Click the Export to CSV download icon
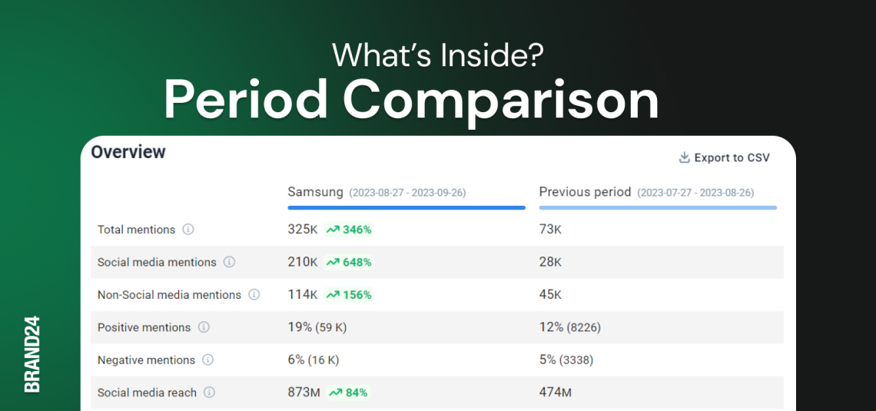876x411 pixels. (684, 157)
